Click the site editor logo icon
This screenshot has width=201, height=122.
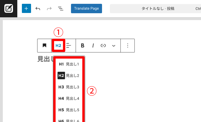9,9
